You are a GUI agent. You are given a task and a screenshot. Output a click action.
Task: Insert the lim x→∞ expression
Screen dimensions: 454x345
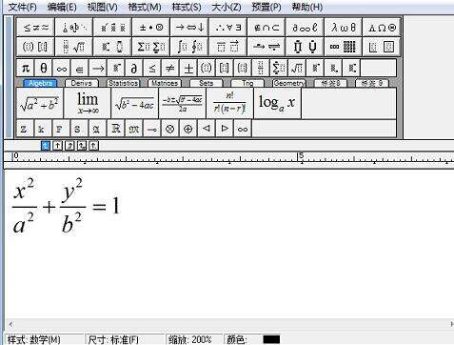(88, 103)
